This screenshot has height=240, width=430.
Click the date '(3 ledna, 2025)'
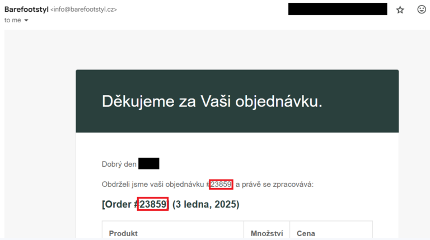pos(205,204)
